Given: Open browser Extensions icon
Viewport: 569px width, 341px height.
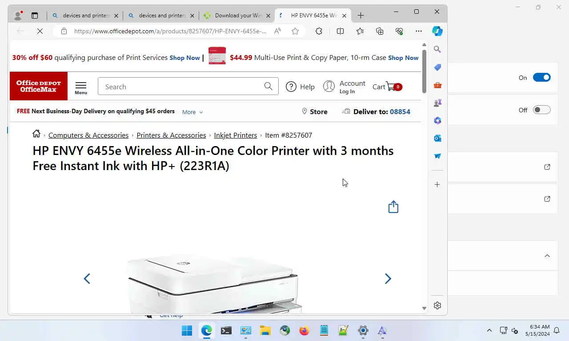Looking at the screenshot, I should tap(319, 31).
